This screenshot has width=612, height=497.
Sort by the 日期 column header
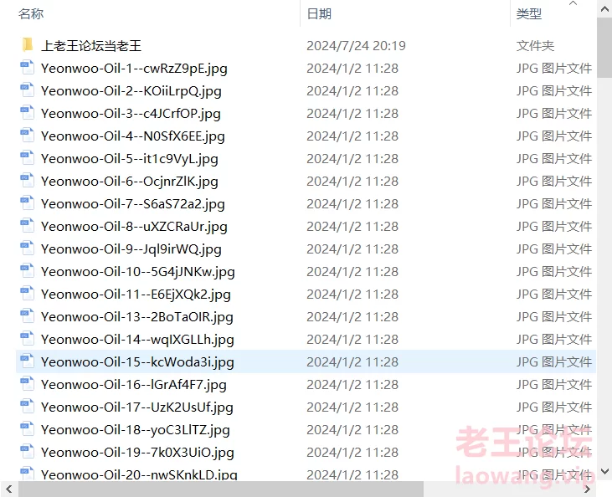coord(319,14)
